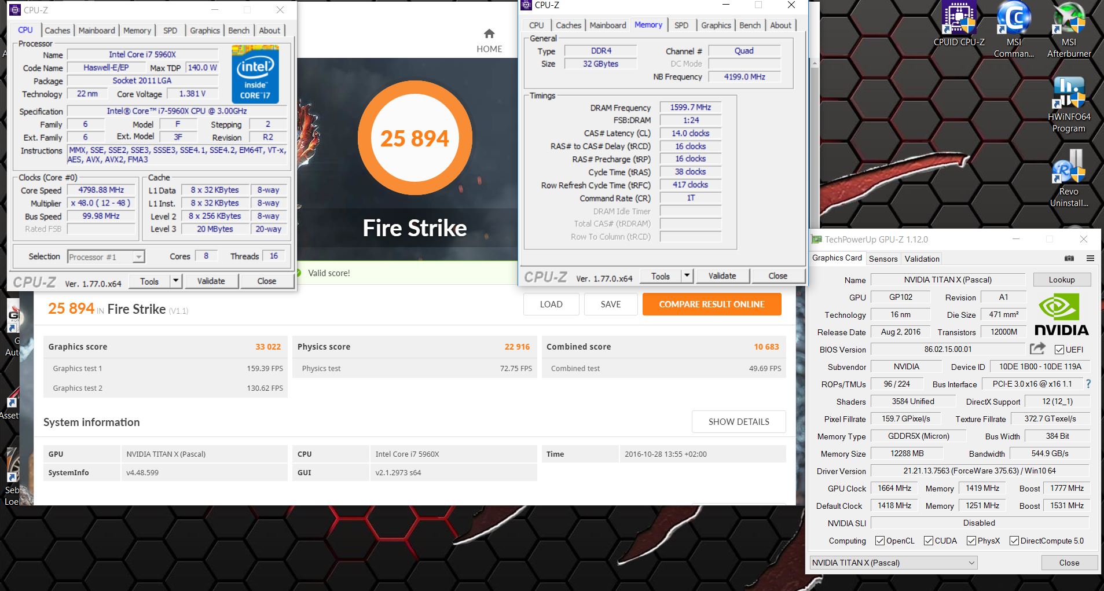
Task: Expand Tools dropdown arrow in CPU-Z CPU window
Action: click(176, 281)
